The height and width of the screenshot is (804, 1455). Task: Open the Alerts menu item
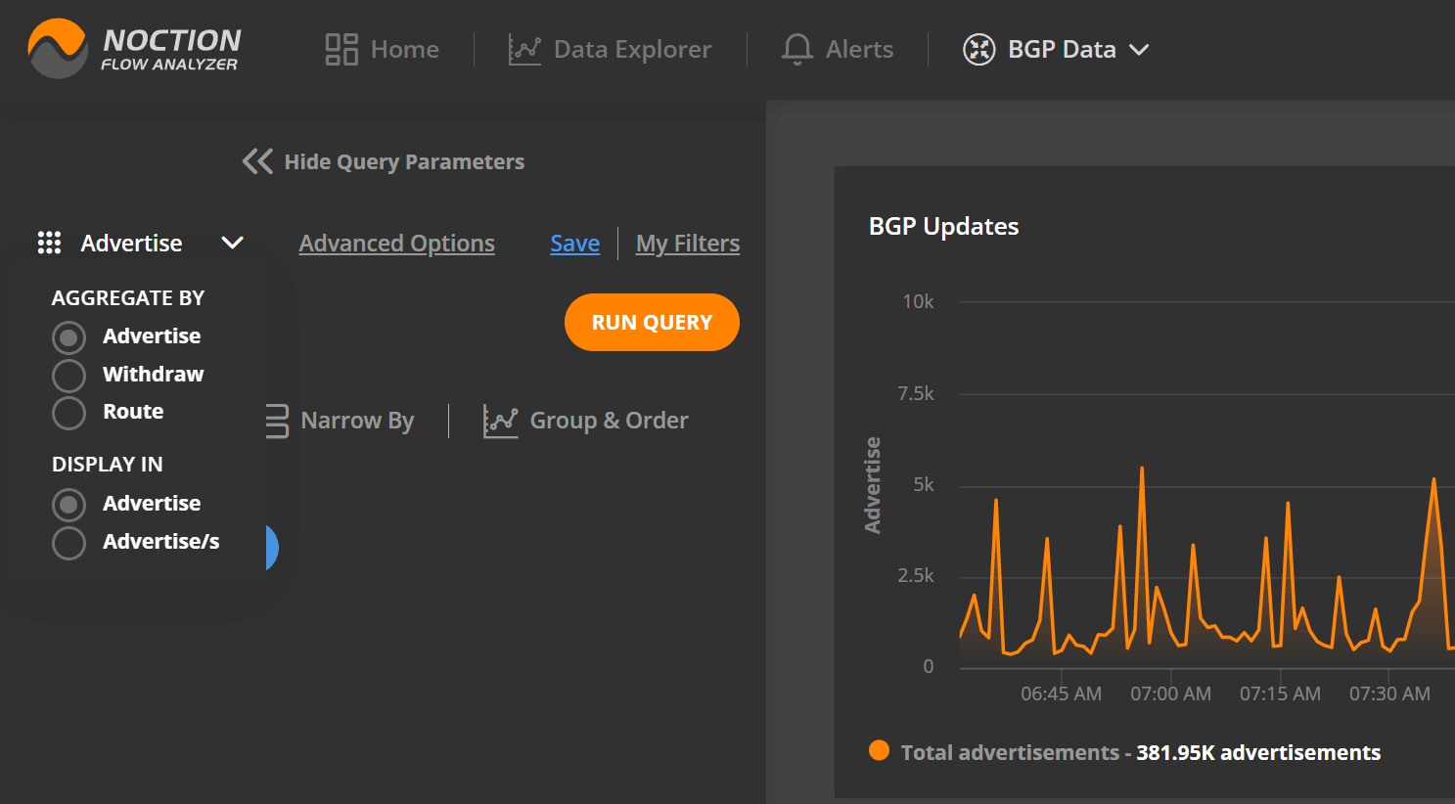(838, 49)
